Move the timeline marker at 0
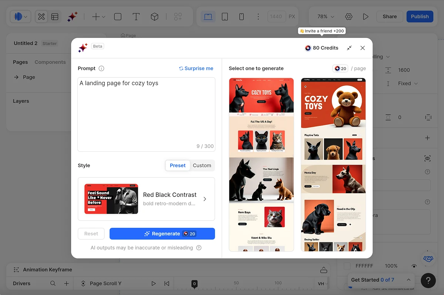 (x=194, y=284)
